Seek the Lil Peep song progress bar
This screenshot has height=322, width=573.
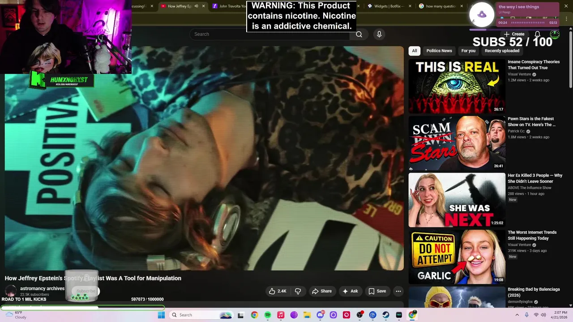(x=528, y=22)
